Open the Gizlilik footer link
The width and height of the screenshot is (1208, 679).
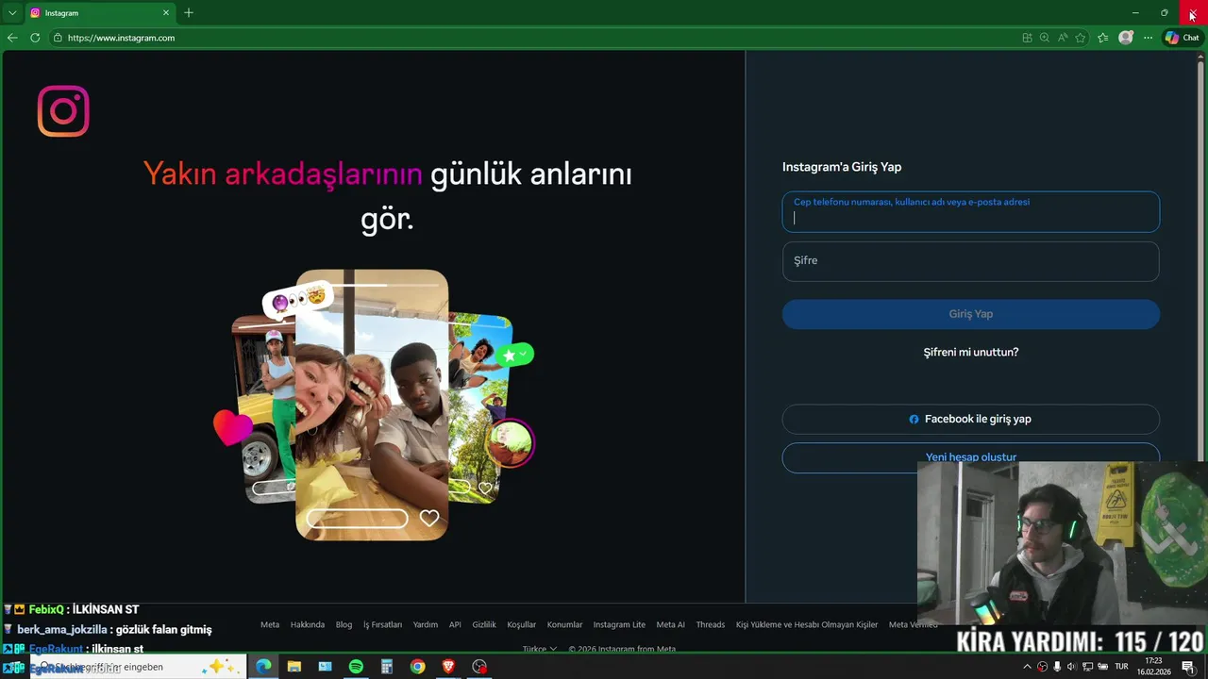[484, 624]
